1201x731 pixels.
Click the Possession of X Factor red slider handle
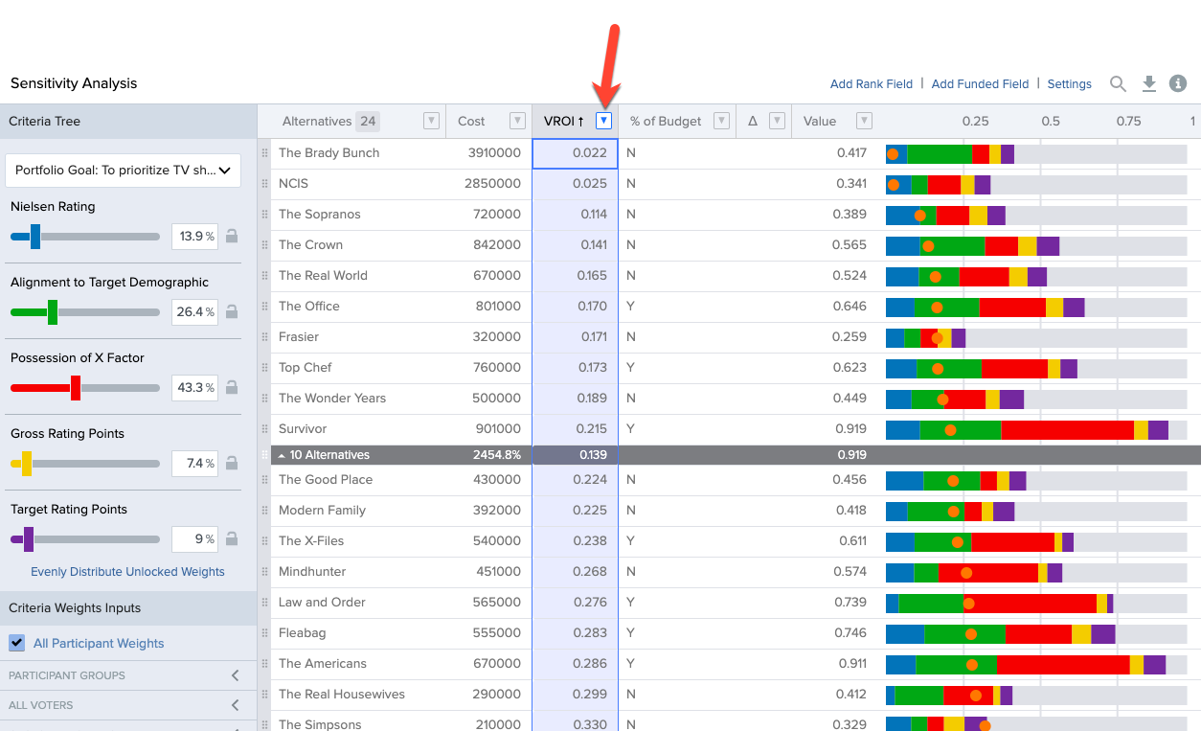(76, 387)
